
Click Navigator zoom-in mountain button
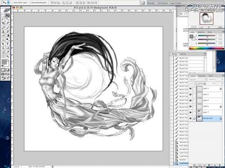(x=220, y=27)
